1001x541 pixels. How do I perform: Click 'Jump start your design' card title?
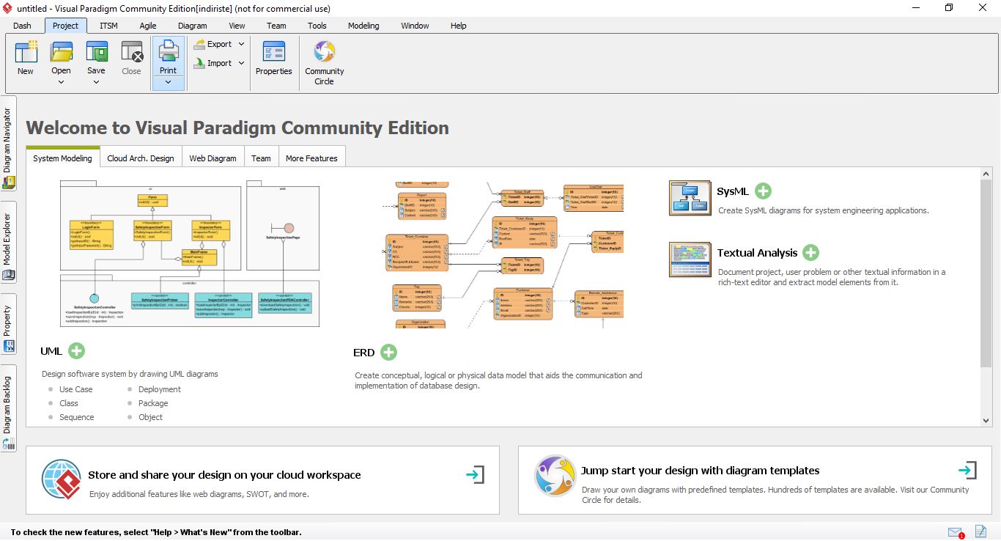tap(701, 471)
